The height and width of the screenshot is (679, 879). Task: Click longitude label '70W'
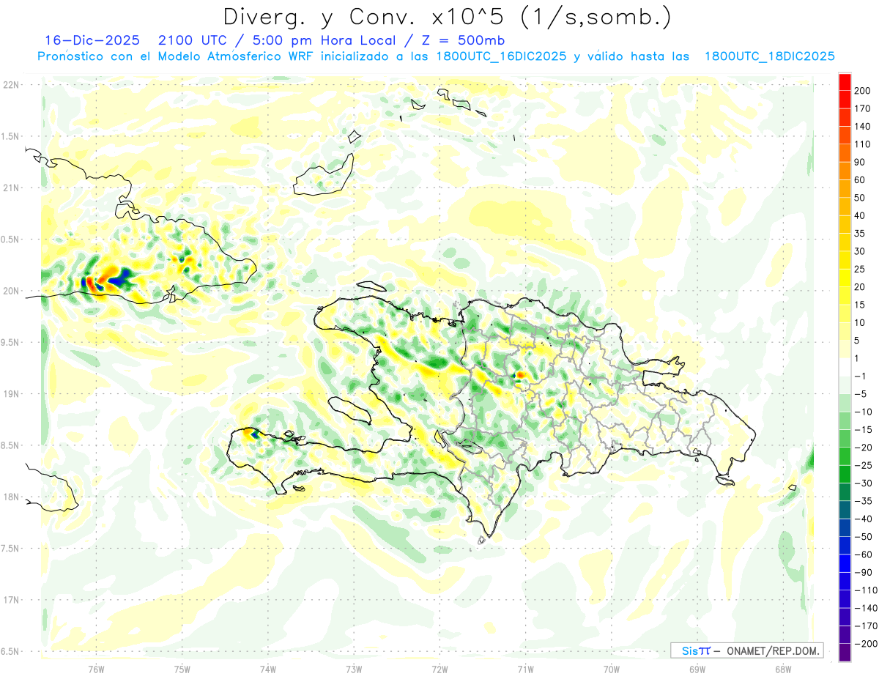pyautogui.click(x=612, y=669)
